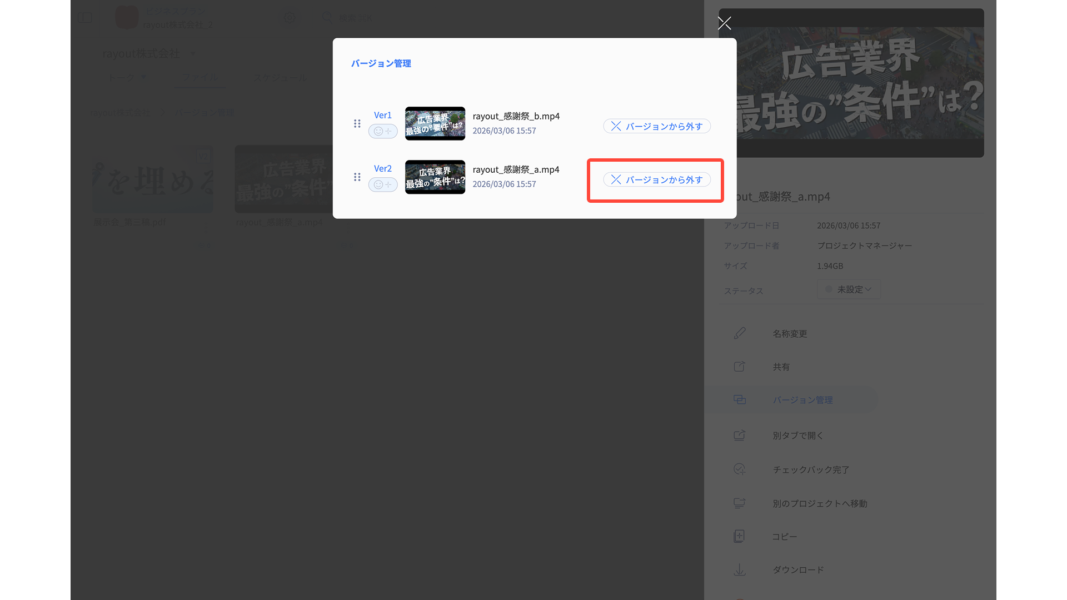Expand the rayout株式会社 project dropdown arrow
The height and width of the screenshot is (600, 1067).
pyautogui.click(x=193, y=54)
